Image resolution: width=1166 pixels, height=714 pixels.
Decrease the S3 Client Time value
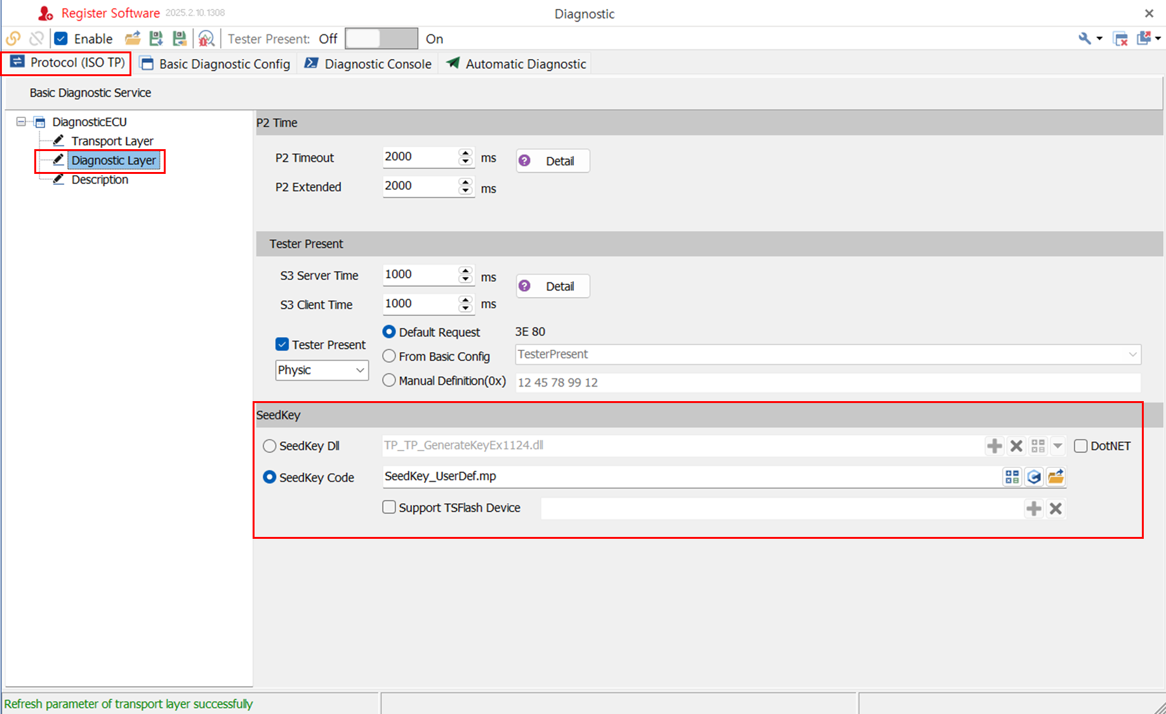tap(466, 308)
